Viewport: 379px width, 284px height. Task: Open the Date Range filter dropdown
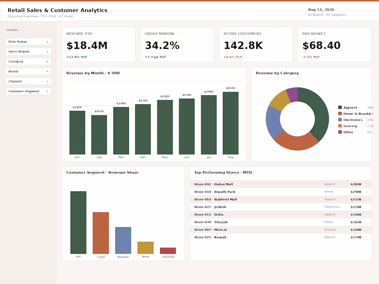pos(29,42)
